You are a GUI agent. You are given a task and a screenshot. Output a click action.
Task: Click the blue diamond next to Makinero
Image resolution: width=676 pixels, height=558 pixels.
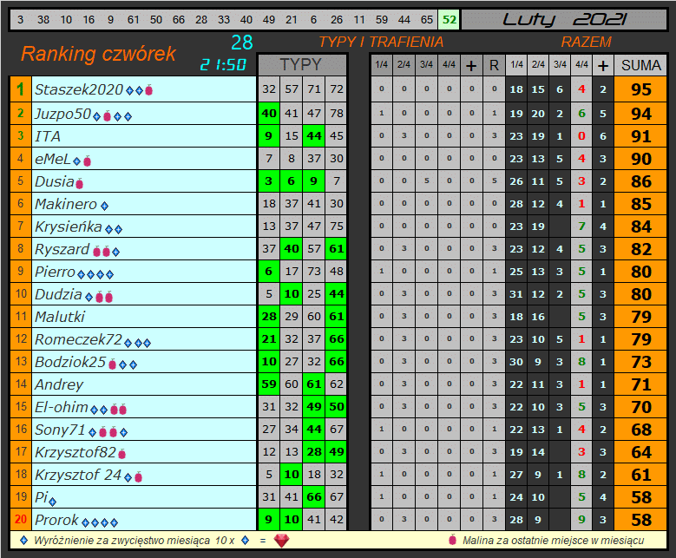(104, 207)
